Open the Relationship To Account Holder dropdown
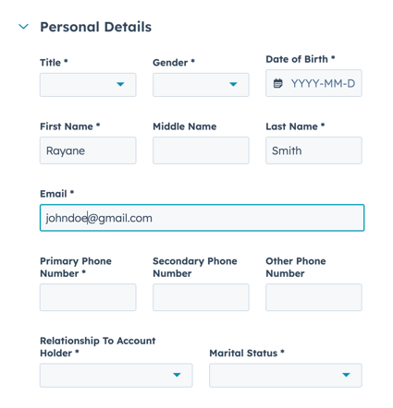The image size is (393, 408). [117, 375]
